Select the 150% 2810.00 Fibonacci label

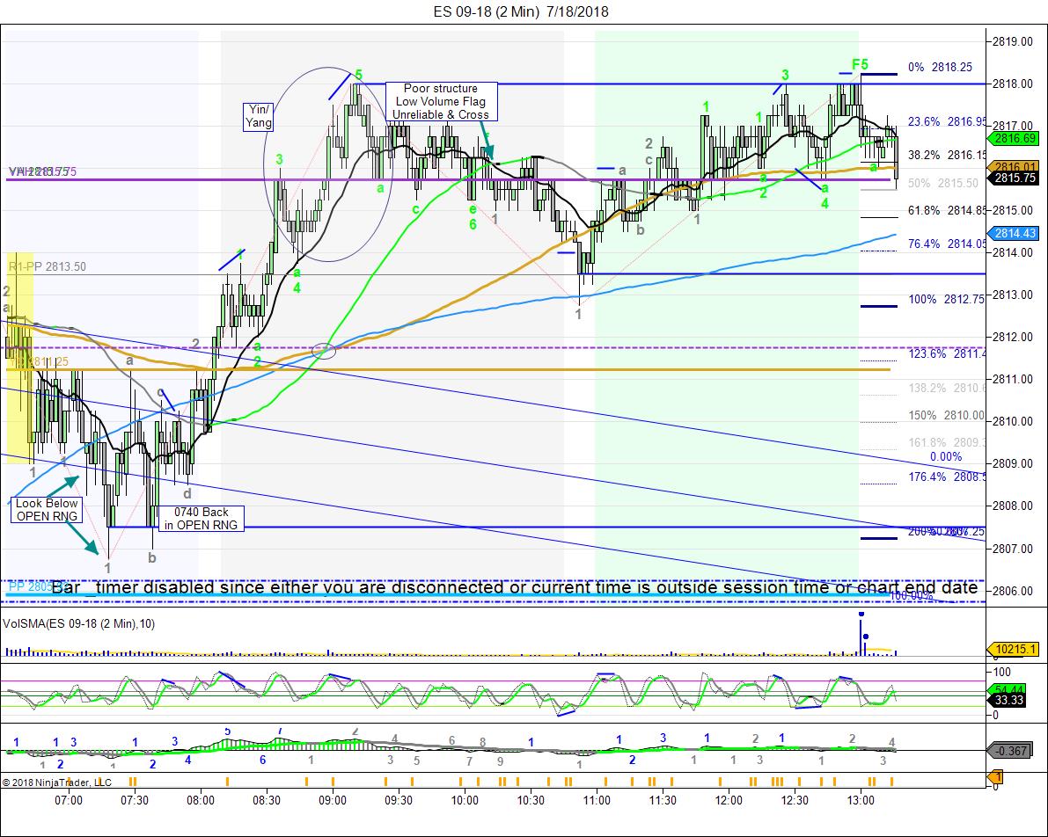pyautogui.click(x=947, y=416)
